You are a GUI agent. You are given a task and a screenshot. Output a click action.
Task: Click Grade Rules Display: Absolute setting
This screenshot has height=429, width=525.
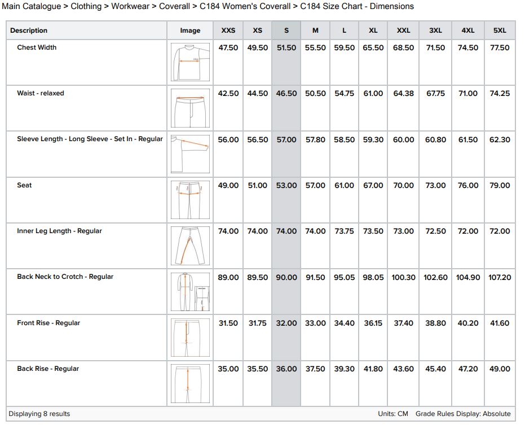(463, 414)
